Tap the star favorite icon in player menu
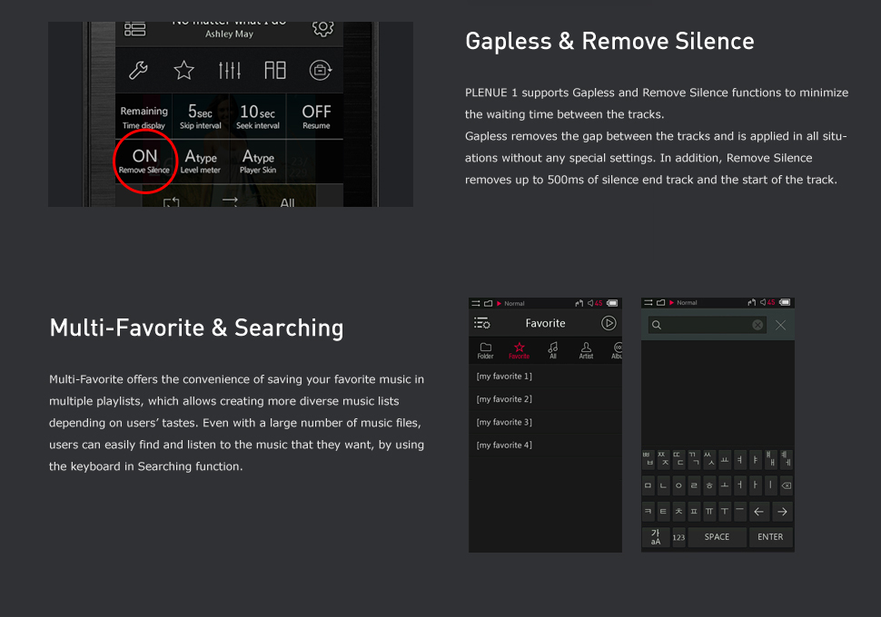Image resolution: width=881 pixels, height=617 pixels. [x=183, y=70]
